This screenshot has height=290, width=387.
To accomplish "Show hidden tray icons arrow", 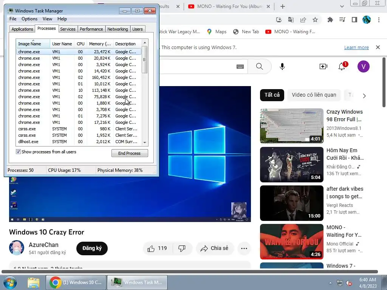I will click(x=330, y=283).
